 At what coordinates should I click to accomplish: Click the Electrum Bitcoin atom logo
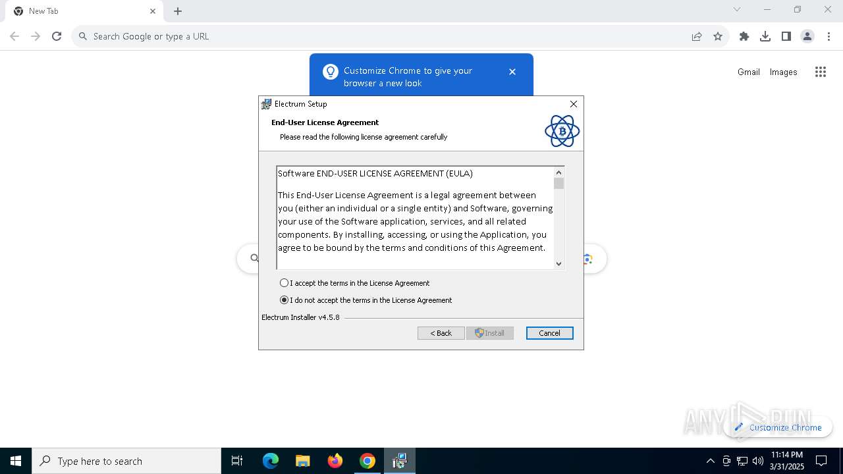tap(562, 131)
